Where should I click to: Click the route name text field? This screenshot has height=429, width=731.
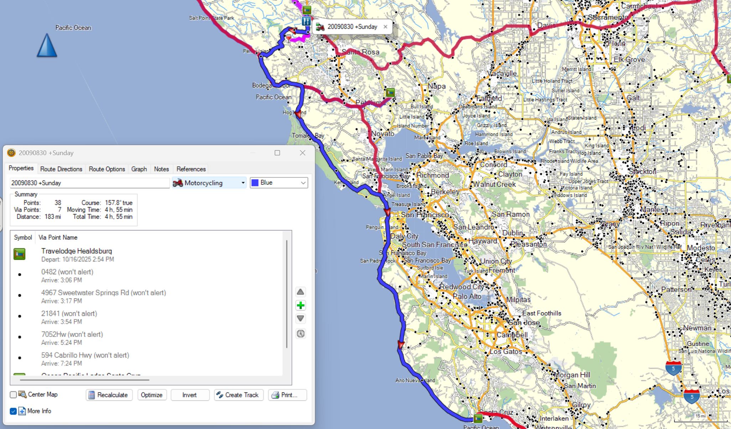pyautogui.click(x=89, y=183)
